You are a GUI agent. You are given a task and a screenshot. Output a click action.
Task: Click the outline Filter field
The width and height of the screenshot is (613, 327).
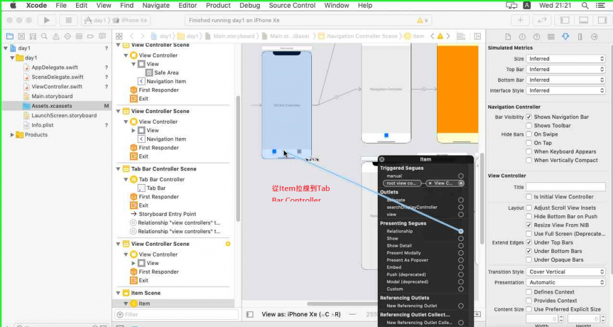click(x=177, y=314)
